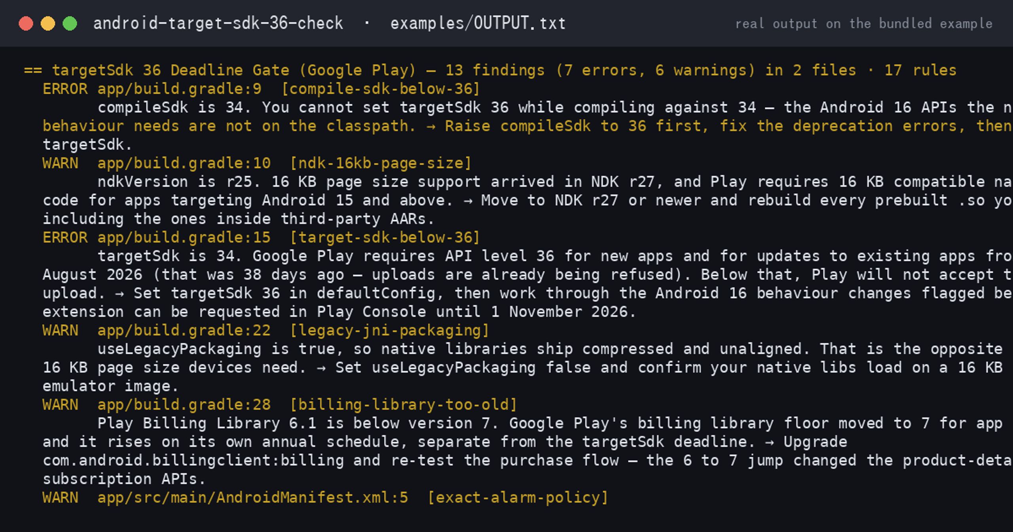Image resolution: width=1013 pixels, height=532 pixels.
Task: Click the rule tag '[target-sdk-below-36]'
Action: 385,238
